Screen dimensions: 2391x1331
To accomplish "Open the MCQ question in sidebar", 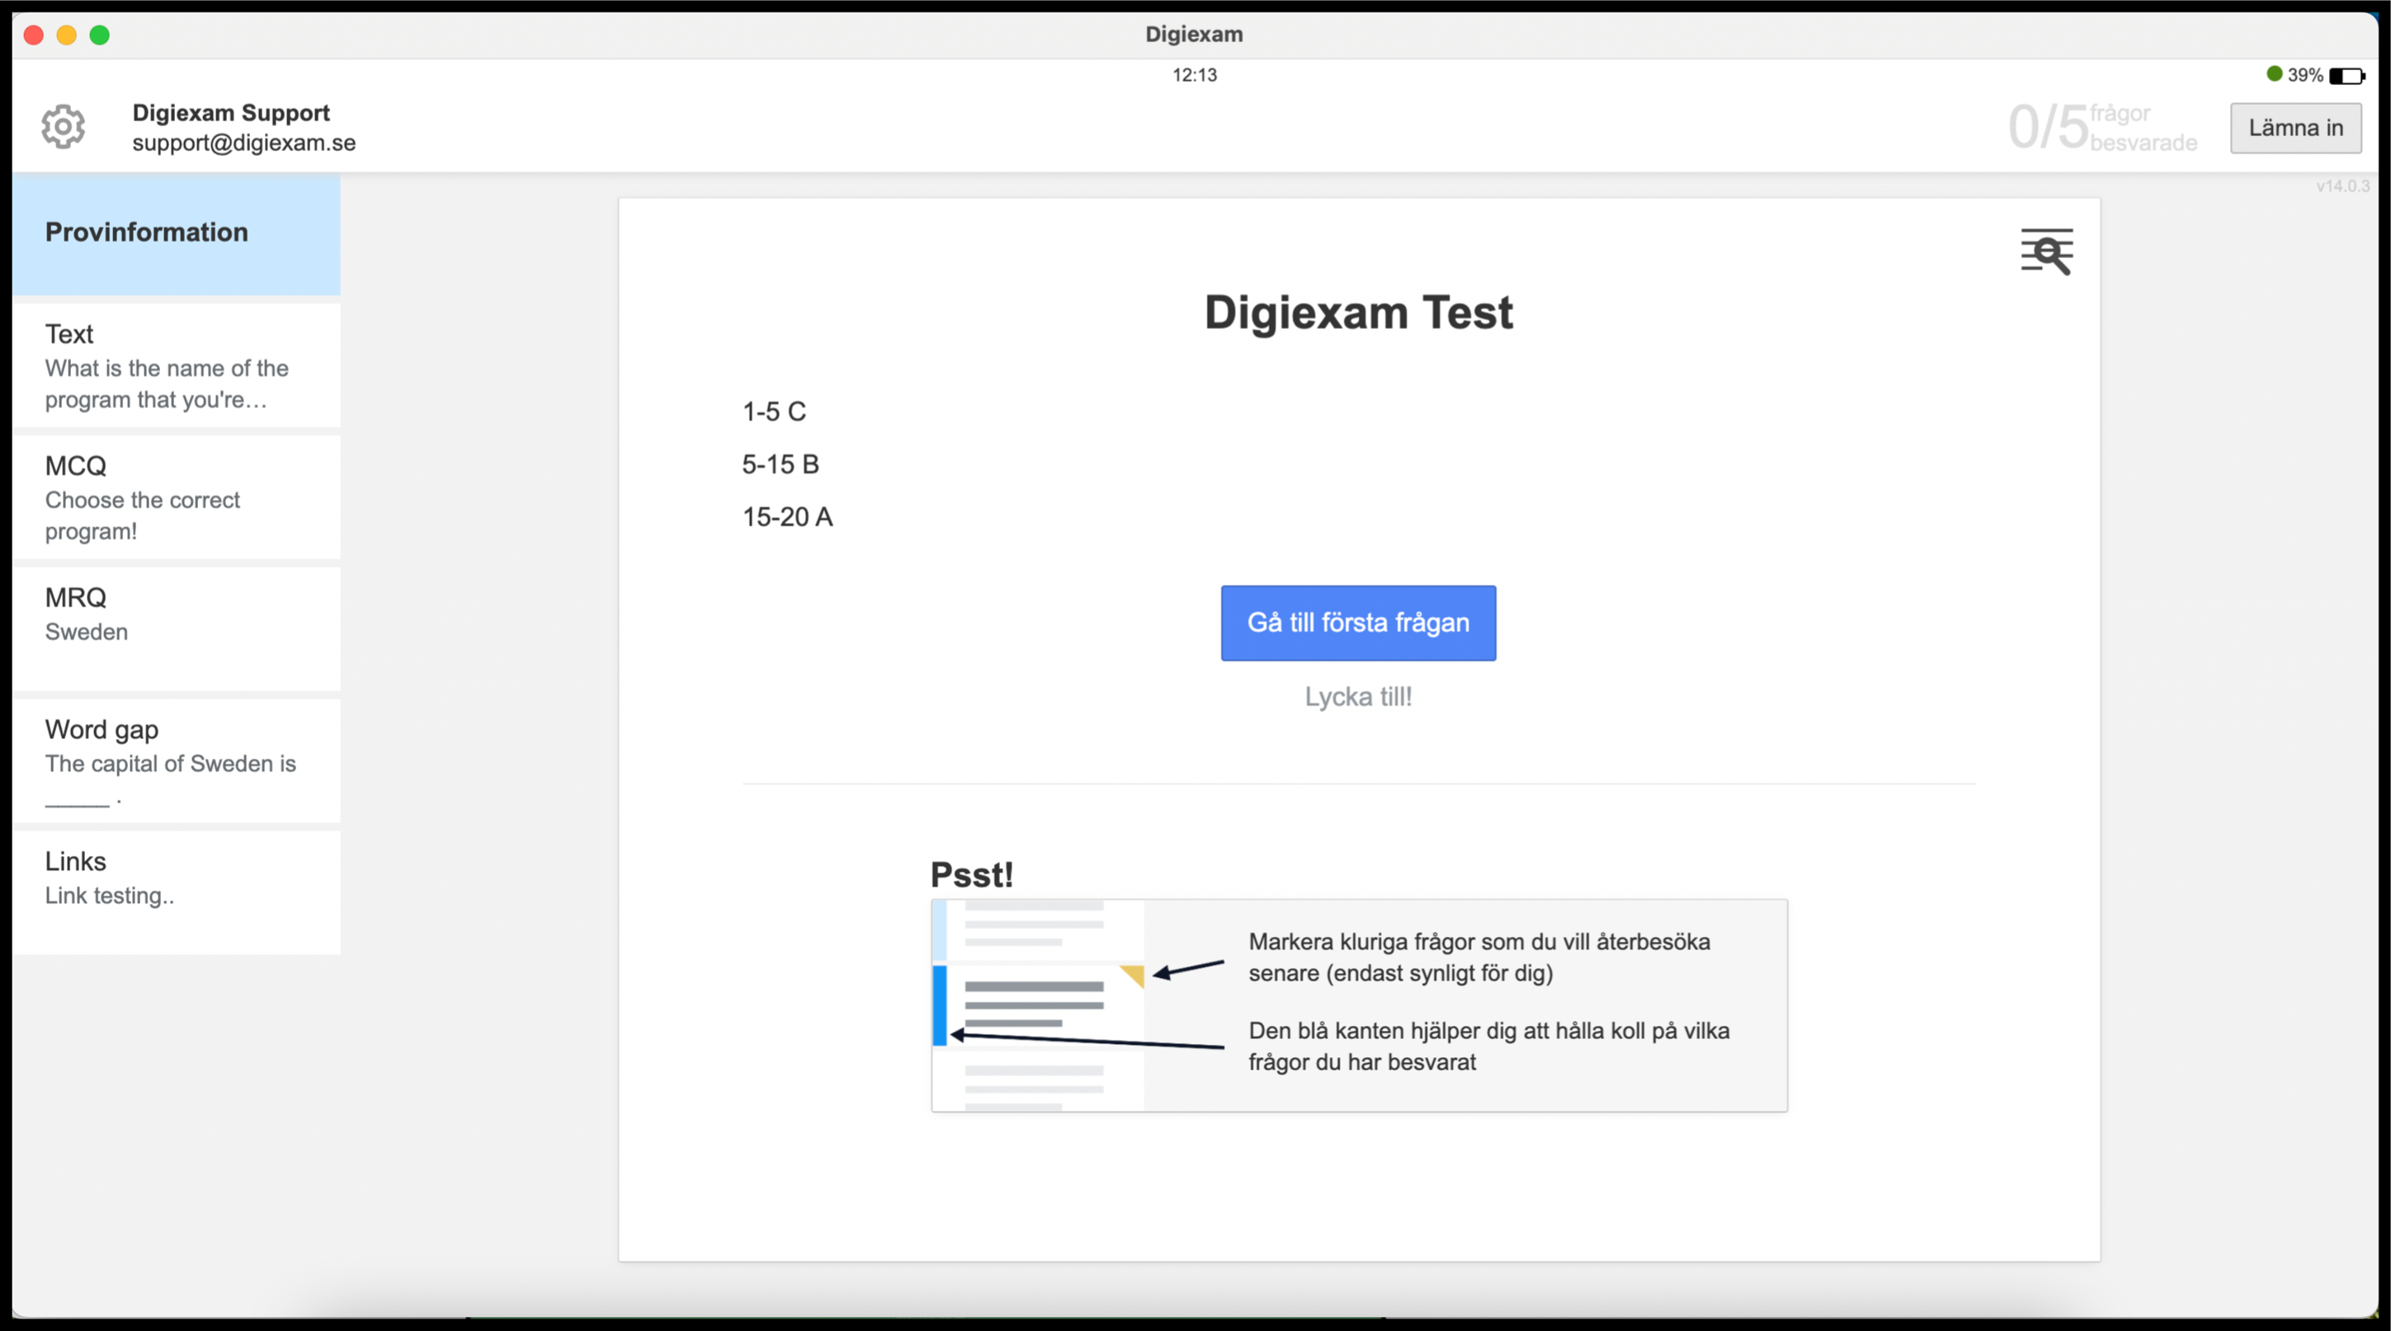I will (x=177, y=497).
